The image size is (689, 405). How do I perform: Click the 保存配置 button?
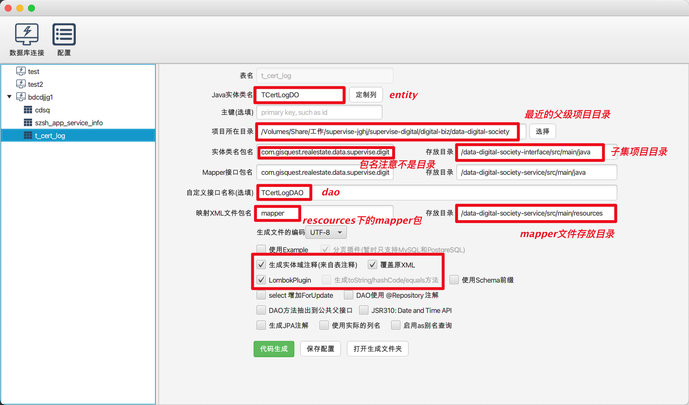point(320,349)
